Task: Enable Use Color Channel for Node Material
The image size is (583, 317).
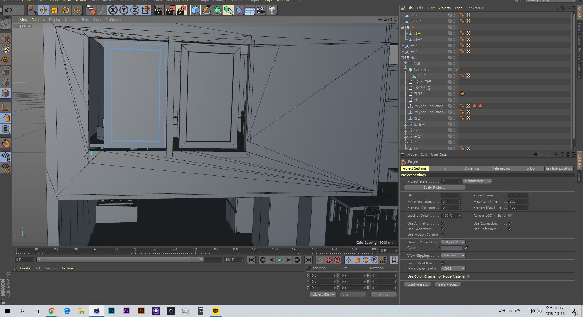Action: click(x=469, y=276)
